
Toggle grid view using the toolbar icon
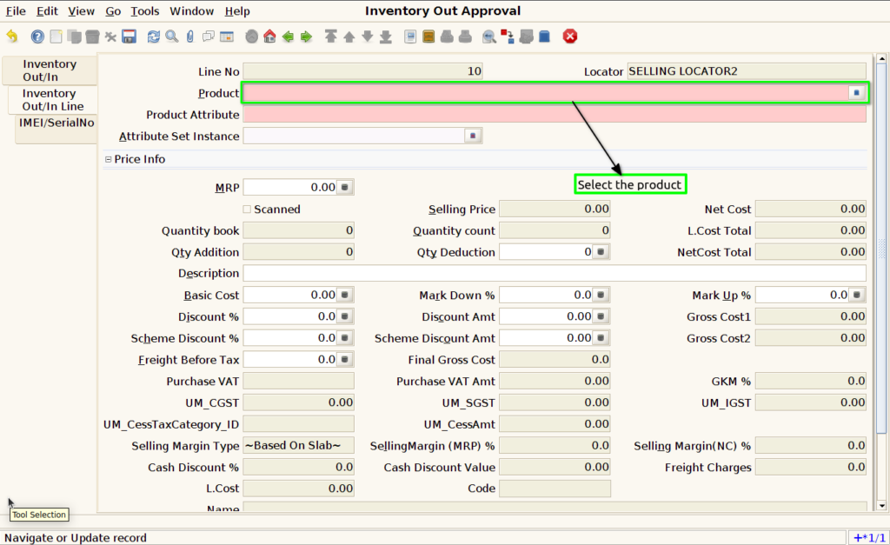pyautogui.click(x=227, y=37)
